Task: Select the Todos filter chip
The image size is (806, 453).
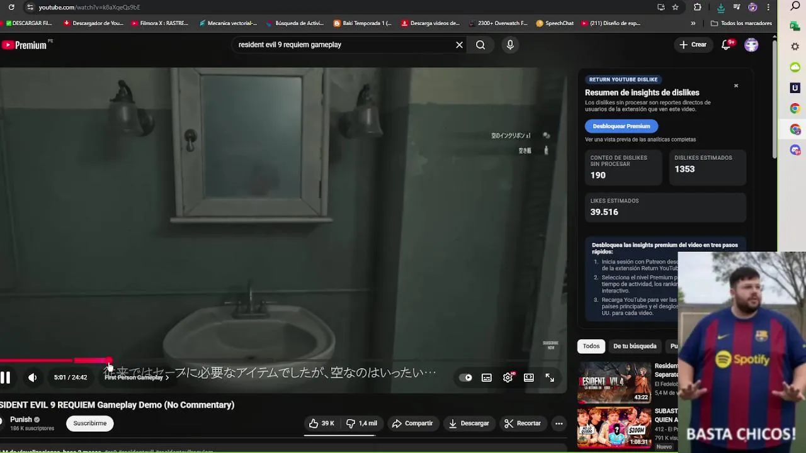Action: (x=591, y=346)
